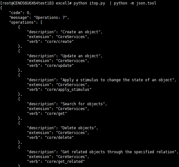The width and height of the screenshot is (179, 167).
Task: Click the "core/apply_stimulus" verb value
Action: (x=68, y=90)
